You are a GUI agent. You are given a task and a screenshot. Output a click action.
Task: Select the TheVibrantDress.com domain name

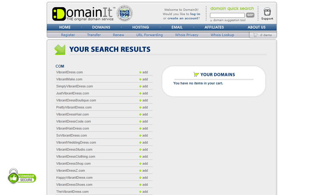tap(72, 192)
